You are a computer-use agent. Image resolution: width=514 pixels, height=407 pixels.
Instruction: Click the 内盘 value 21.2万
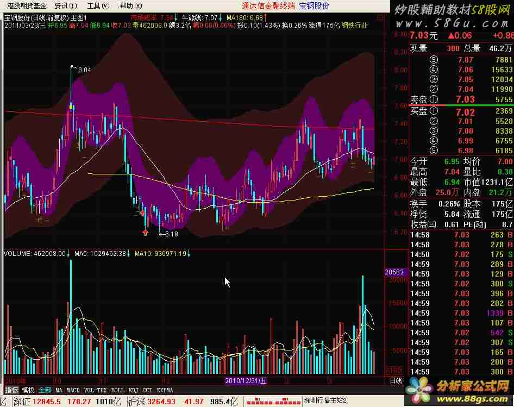tap(500, 192)
